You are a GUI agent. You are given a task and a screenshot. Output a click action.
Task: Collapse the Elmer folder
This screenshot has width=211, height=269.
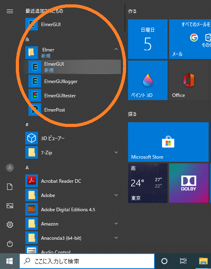click(x=73, y=52)
